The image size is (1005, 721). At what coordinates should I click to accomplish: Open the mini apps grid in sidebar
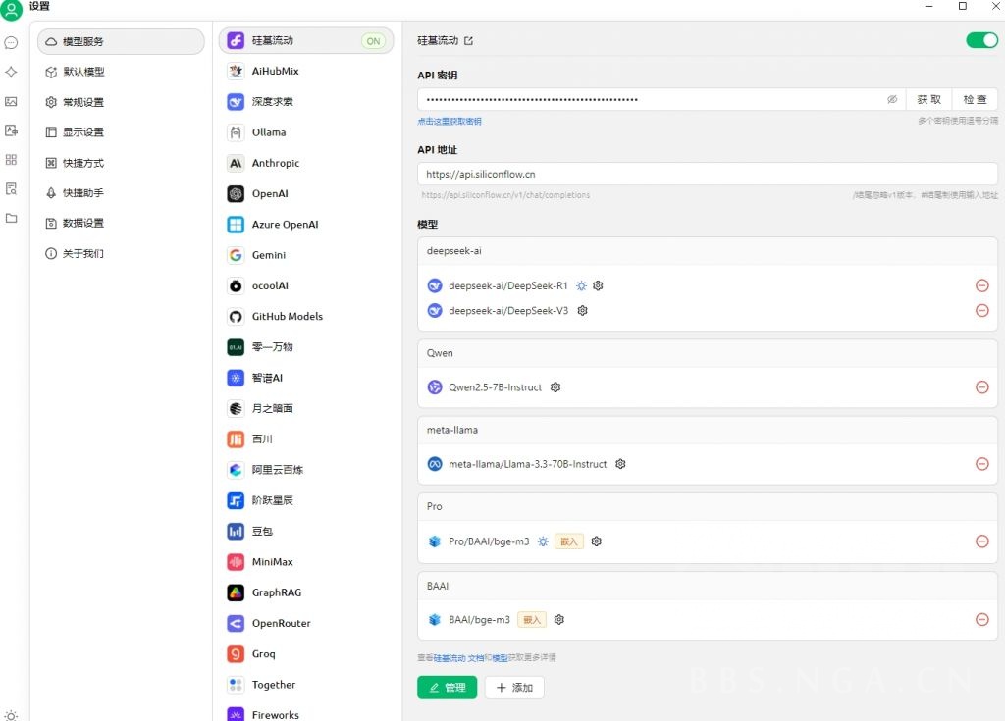click(x=11, y=159)
